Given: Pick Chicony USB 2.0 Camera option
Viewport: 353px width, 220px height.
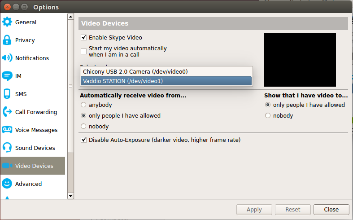Looking at the screenshot, I should coord(166,72).
